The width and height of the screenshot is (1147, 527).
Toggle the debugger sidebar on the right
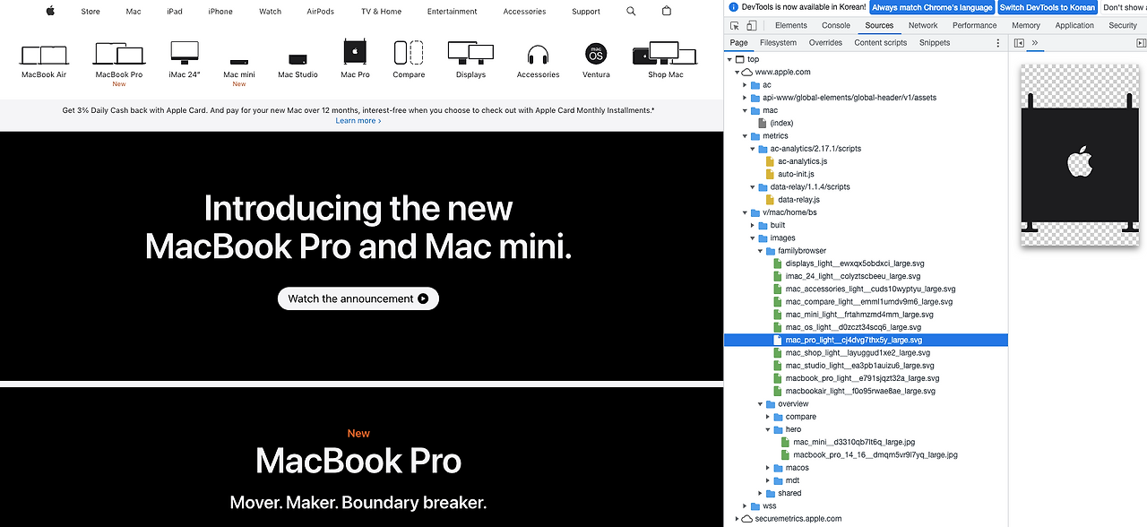[1141, 43]
